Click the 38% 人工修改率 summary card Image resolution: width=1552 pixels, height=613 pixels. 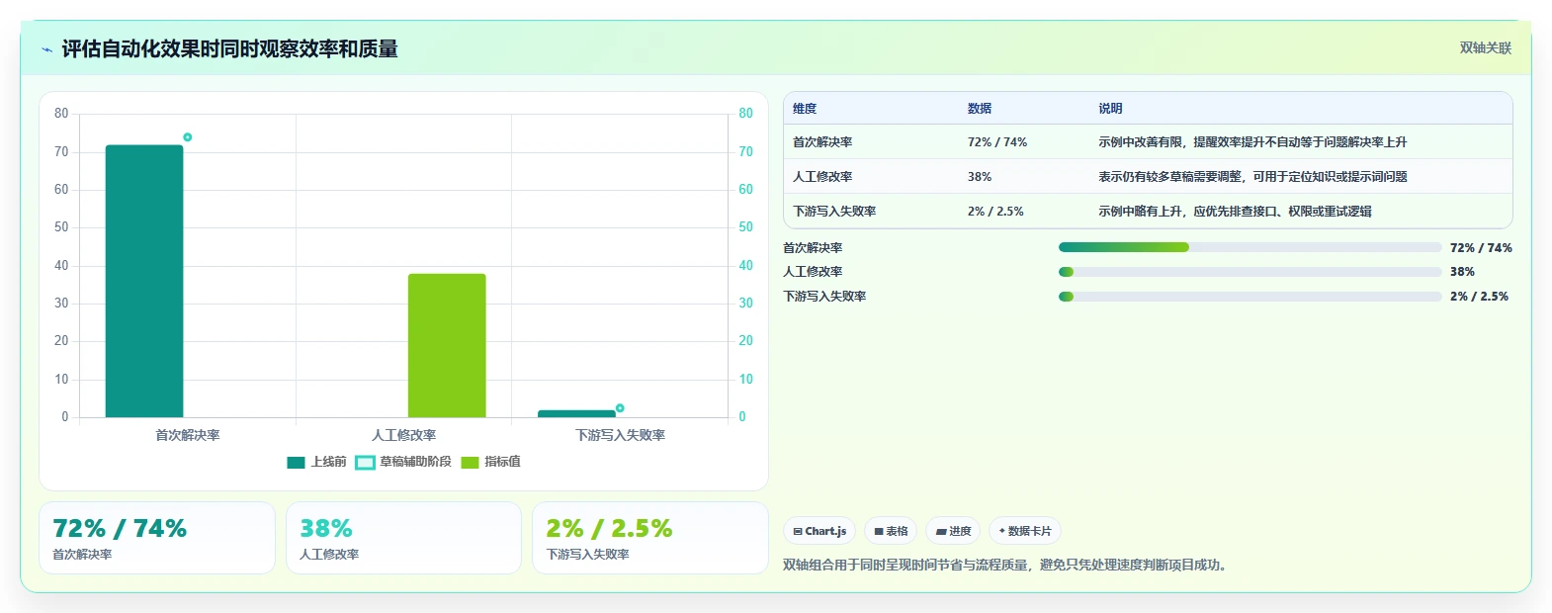tap(403, 538)
